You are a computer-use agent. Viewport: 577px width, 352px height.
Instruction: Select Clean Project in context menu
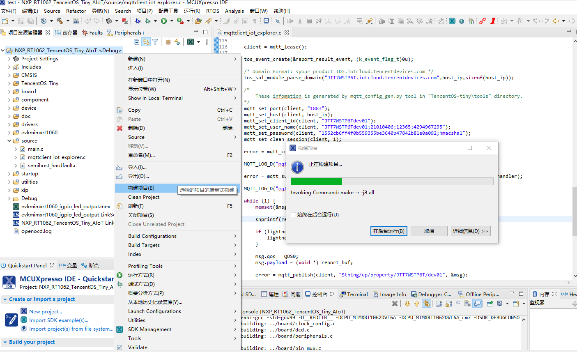point(178,197)
